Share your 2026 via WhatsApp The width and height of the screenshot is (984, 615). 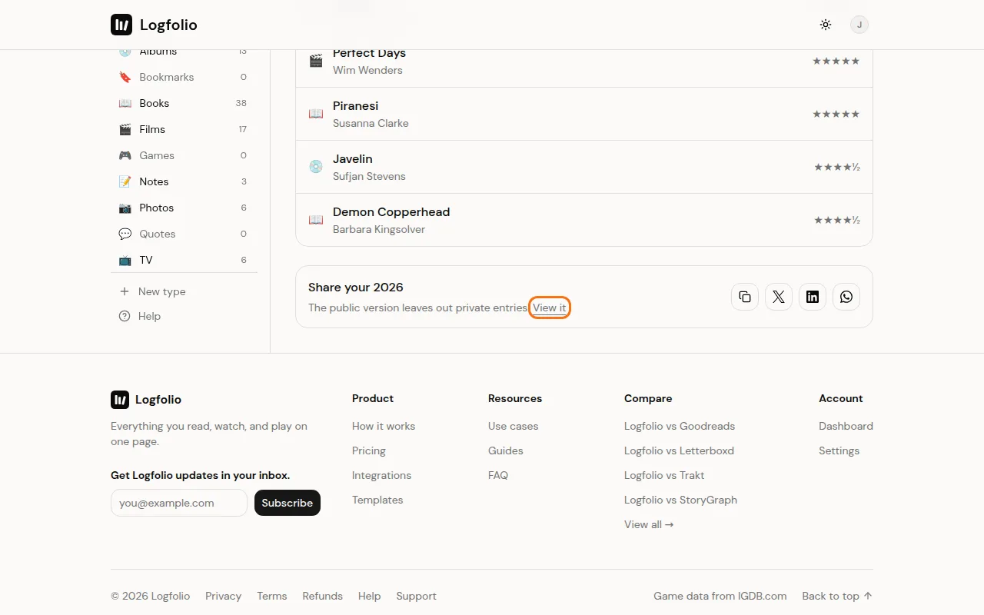pos(846,297)
